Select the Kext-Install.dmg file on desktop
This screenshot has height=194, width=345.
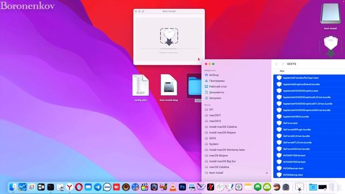(x=169, y=87)
